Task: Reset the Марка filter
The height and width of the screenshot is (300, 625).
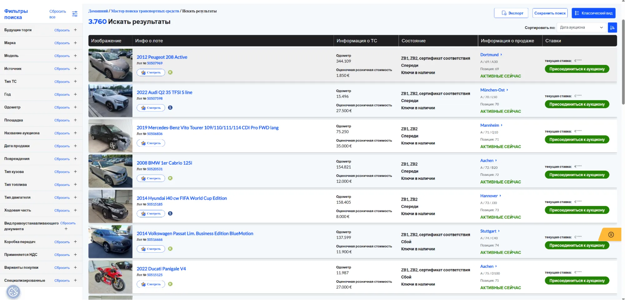Action: [x=62, y=43]
